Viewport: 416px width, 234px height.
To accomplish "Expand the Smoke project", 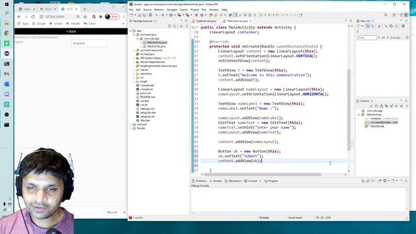I will pyautogui.click(x=131, y=129).
